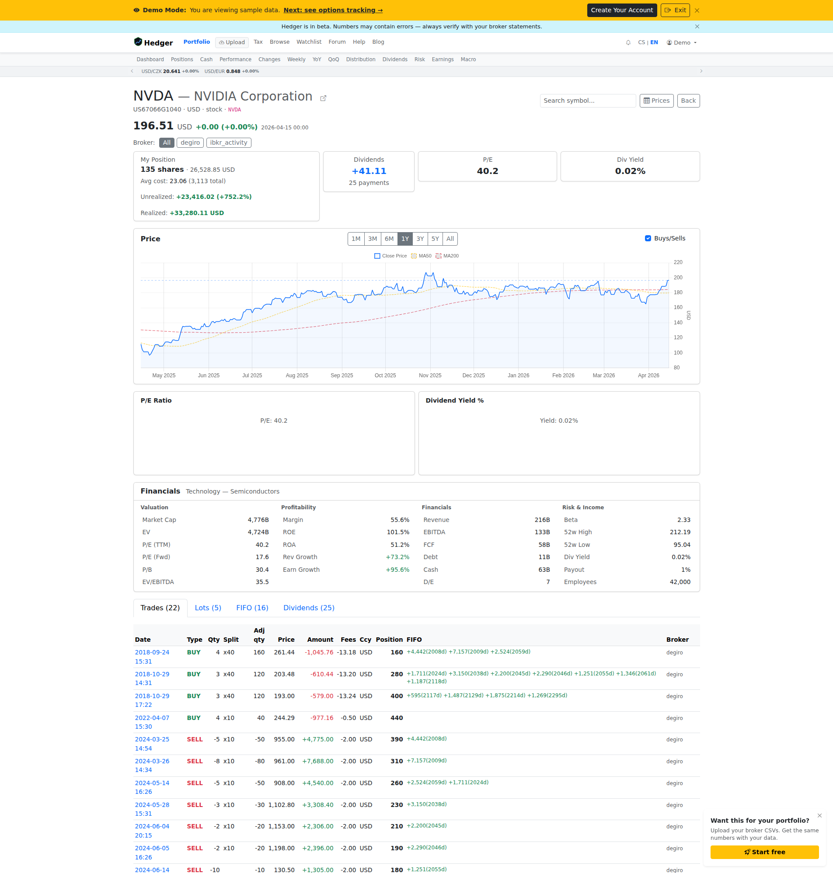
Task: Go to Performance sub-navigation
Action: point(235,59)
